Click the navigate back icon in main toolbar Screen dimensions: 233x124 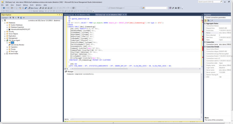point(4,8)
